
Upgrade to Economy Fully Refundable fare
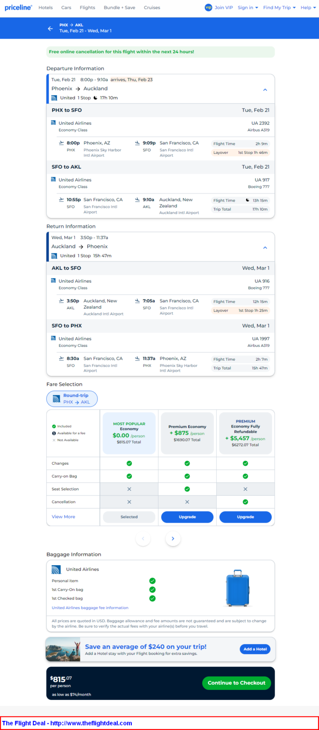[x=245, y=517]
